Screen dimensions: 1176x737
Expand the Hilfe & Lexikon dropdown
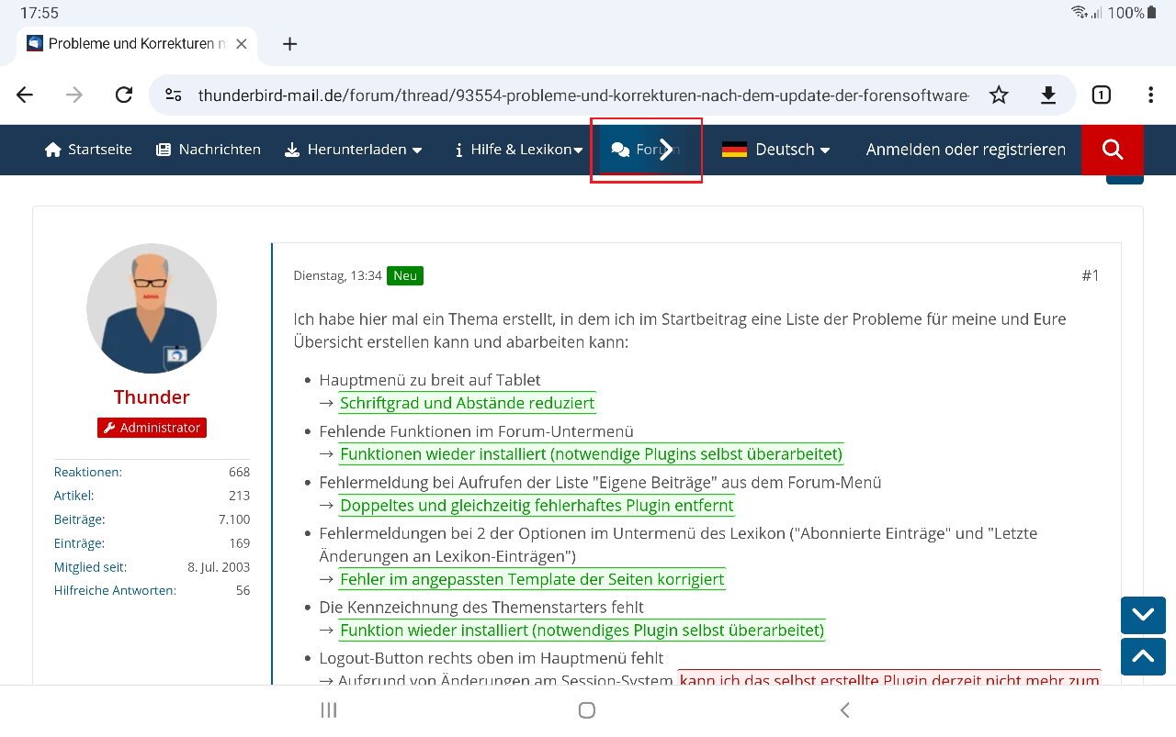tap(519, 150)
